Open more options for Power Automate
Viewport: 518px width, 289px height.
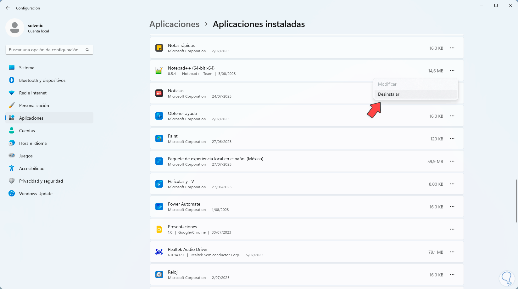(x=452, y=207)
